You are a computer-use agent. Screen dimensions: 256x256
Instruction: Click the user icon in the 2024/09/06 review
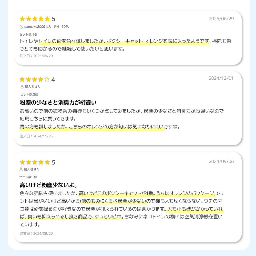pos(21,169)
